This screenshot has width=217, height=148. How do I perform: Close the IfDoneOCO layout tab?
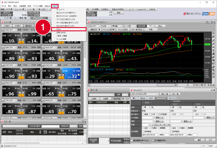point(47,18)
